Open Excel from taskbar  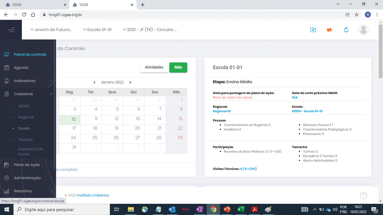(x=241, y=209)
